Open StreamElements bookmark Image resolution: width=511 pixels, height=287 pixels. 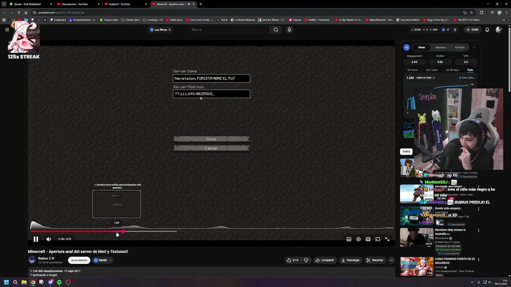(82, 20)
